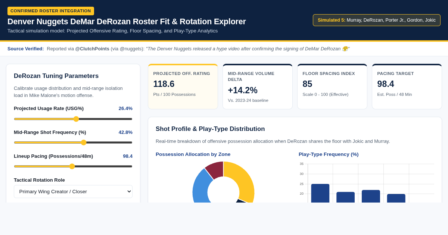
Task: Click the Vs. 2023-24 baseline caption
Action: [248, 100]
